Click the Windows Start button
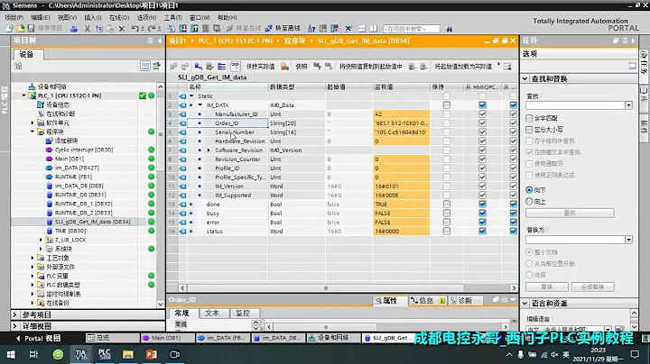Screen dimensions: 650x364 (x=11, y=354)
